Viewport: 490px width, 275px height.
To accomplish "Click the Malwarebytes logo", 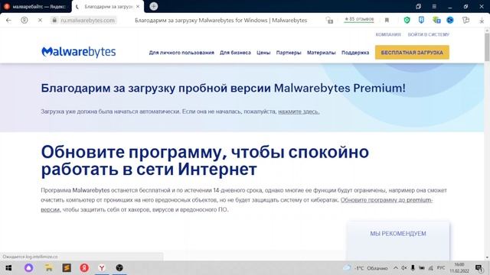I will tap(78, 52).
